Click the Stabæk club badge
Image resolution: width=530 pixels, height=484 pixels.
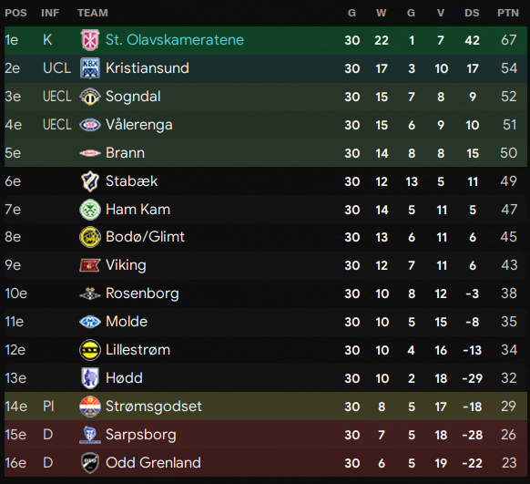(90, 181)
